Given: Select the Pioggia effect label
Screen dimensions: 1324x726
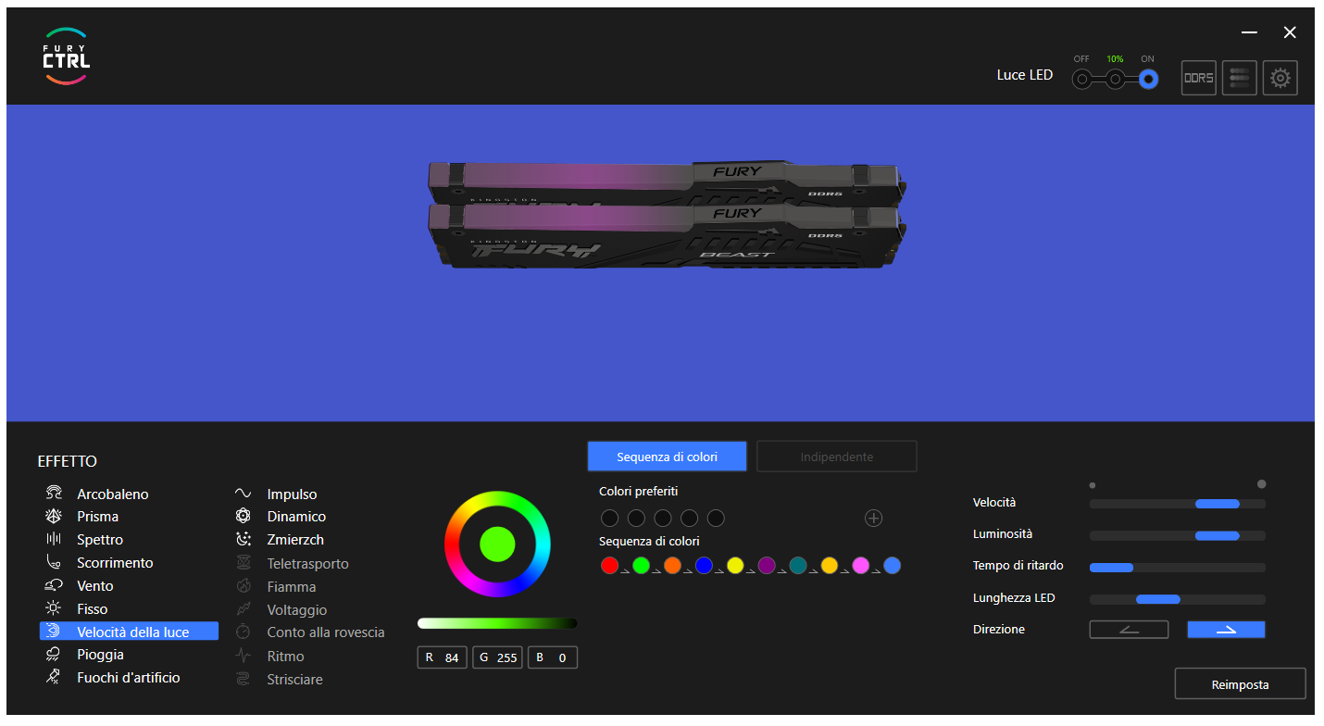Looking at the screenshot, I should tap(100, 655).
